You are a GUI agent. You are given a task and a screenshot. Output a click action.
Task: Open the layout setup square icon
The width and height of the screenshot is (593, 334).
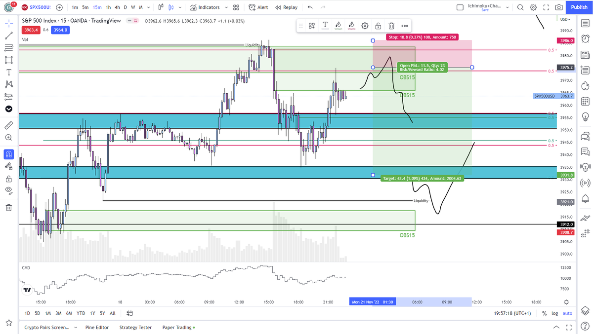tap(460, 7)
